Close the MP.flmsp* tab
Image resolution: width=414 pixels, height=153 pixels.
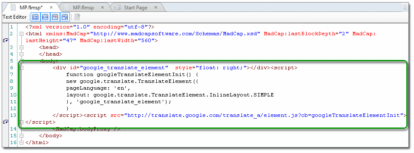point(51,7)
